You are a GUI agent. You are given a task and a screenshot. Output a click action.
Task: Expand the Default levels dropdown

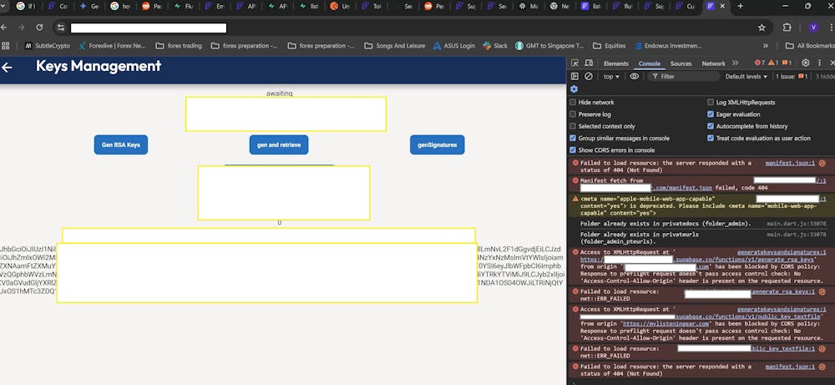(746, 76)
